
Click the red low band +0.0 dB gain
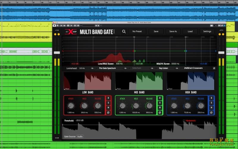[75, 64]
